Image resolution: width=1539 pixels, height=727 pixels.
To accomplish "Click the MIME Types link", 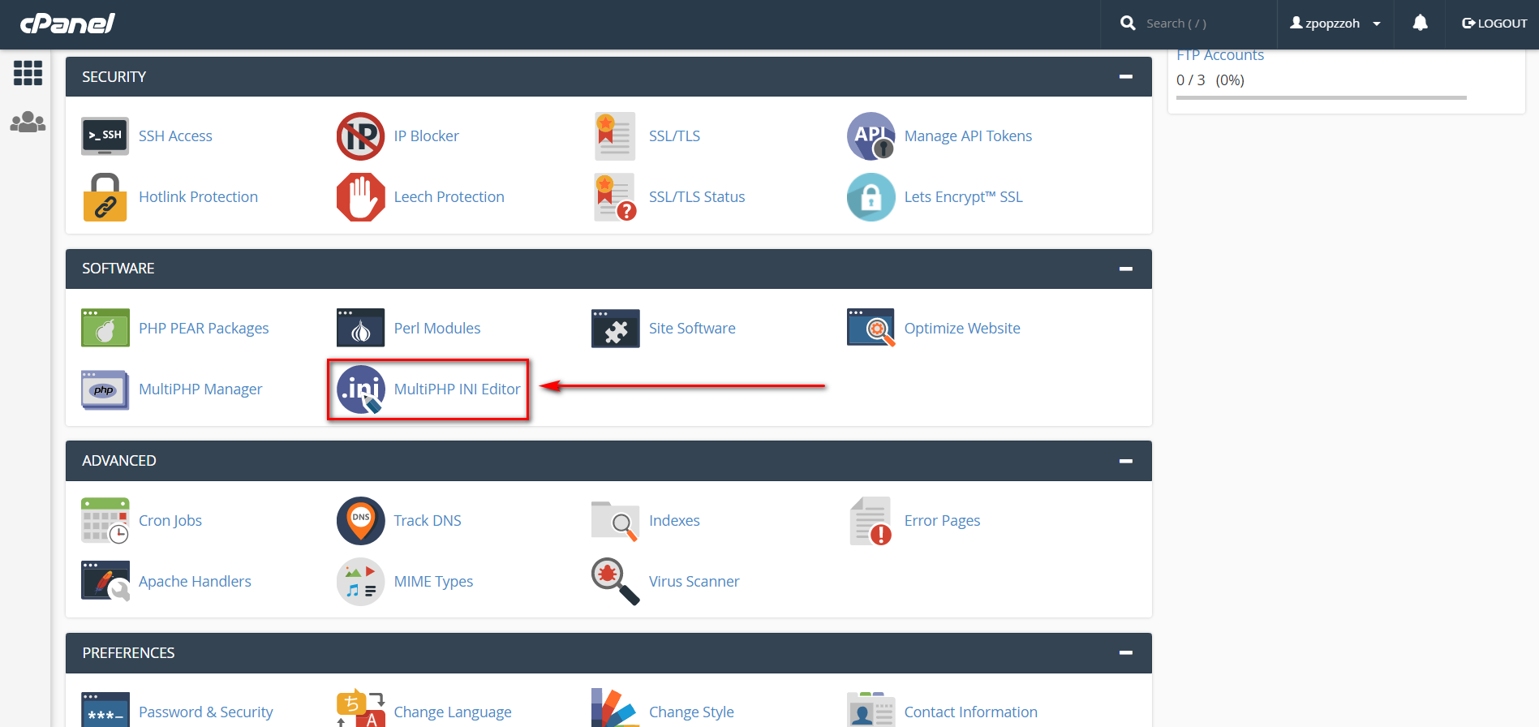I will click(433, 581).
